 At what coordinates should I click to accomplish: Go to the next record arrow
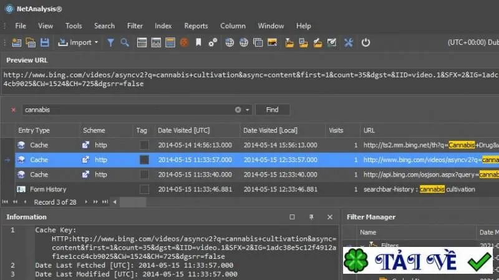click(x=85, y=201)
